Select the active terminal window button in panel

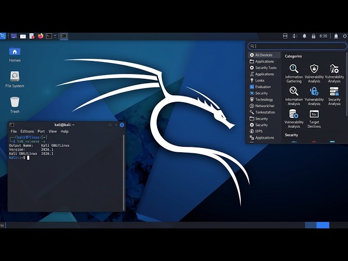[x=64, y=36]
